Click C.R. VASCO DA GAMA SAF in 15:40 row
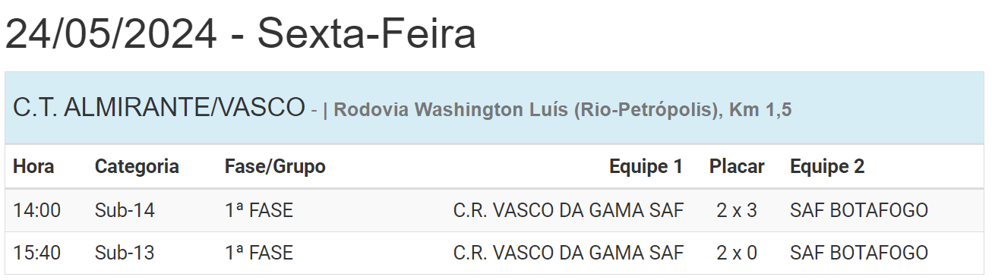This screenshot has width=992, height=280. click(568, 253)
